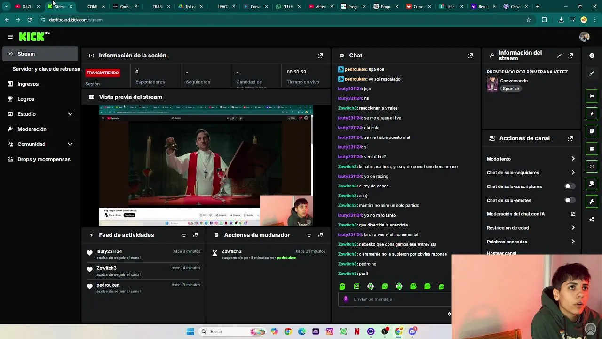602x339 pixels.
Task: Click the Kick logo
Action: click(34, 37)
